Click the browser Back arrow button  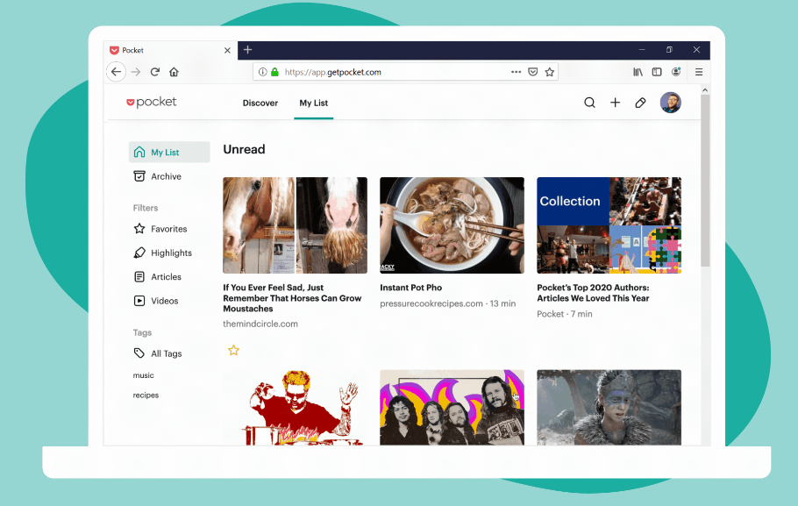[116, 72]
